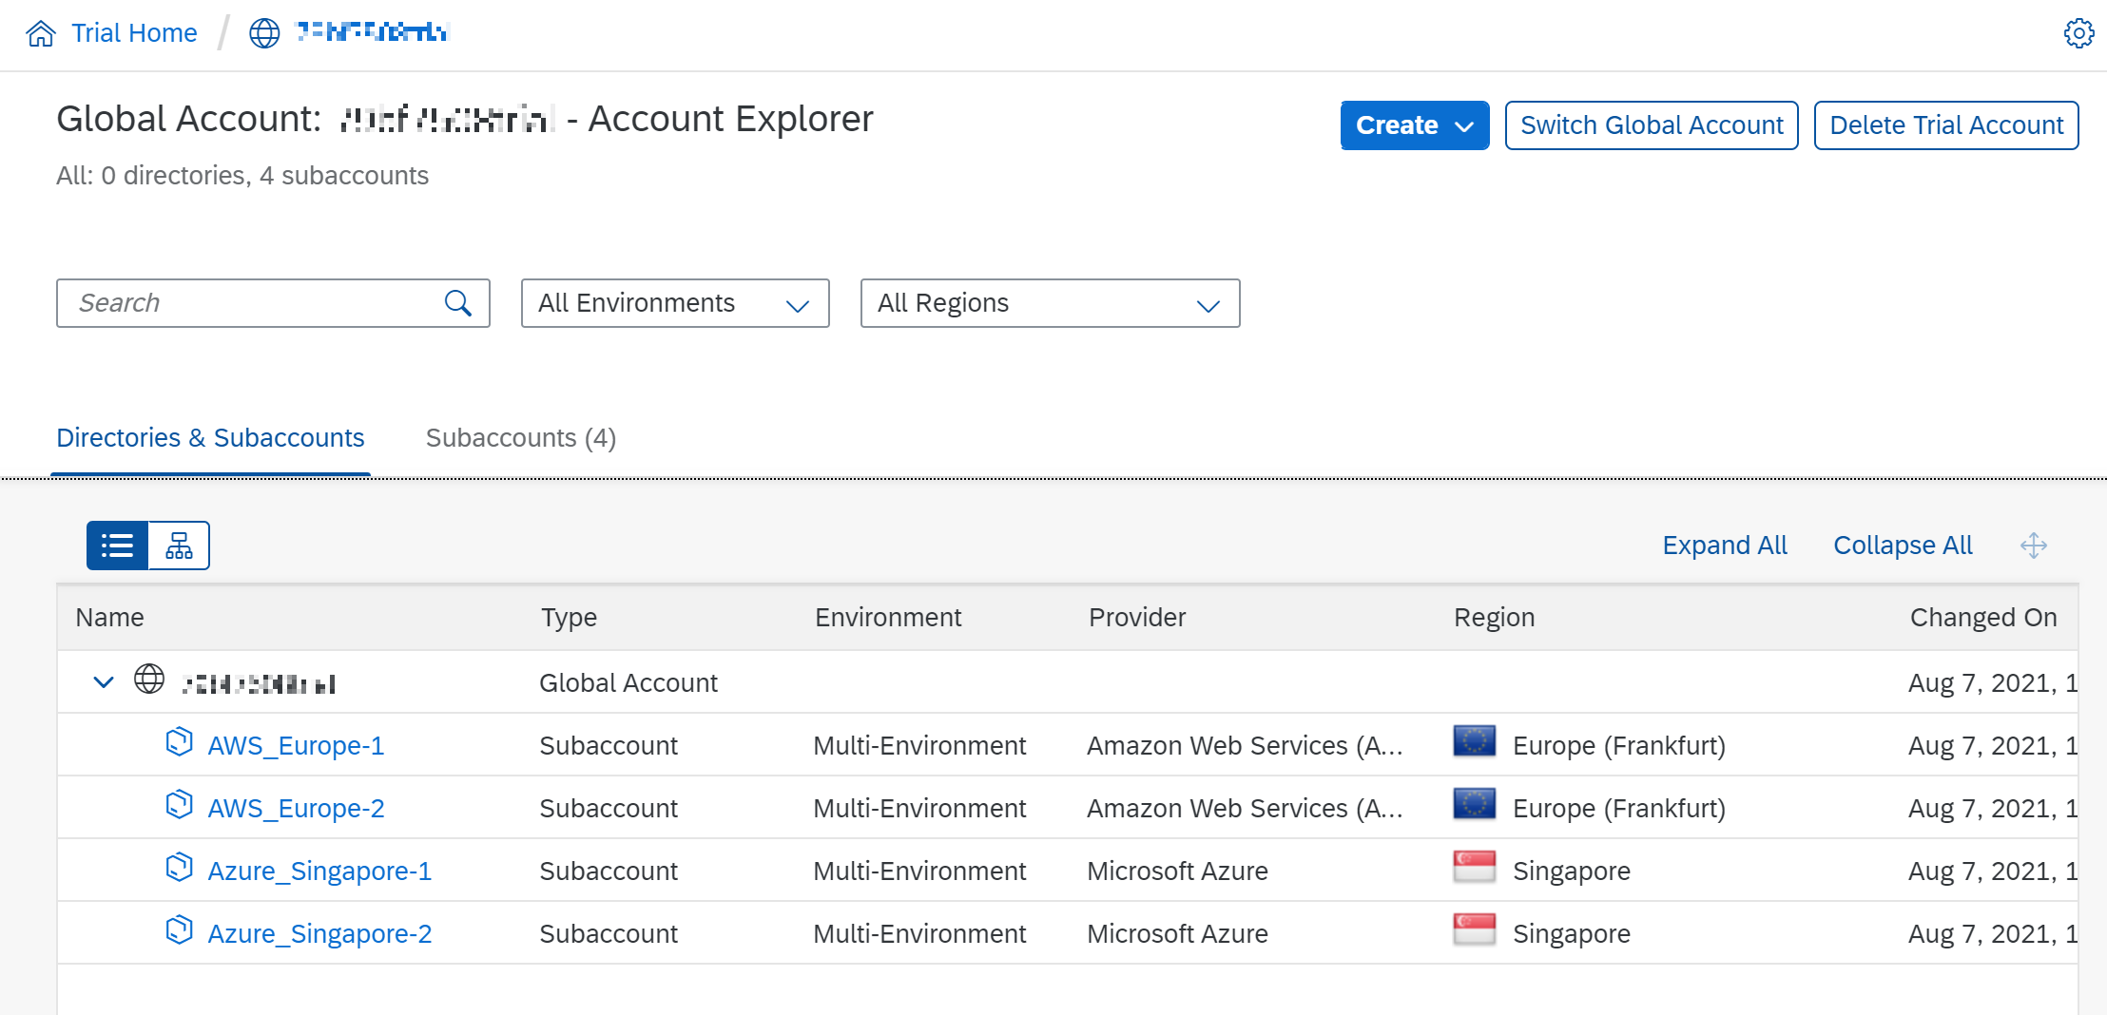Screen dimensions: 2107x1015
Task: Click the EU flag in AWS_Europe-1 row
Action: point(1475,741)
